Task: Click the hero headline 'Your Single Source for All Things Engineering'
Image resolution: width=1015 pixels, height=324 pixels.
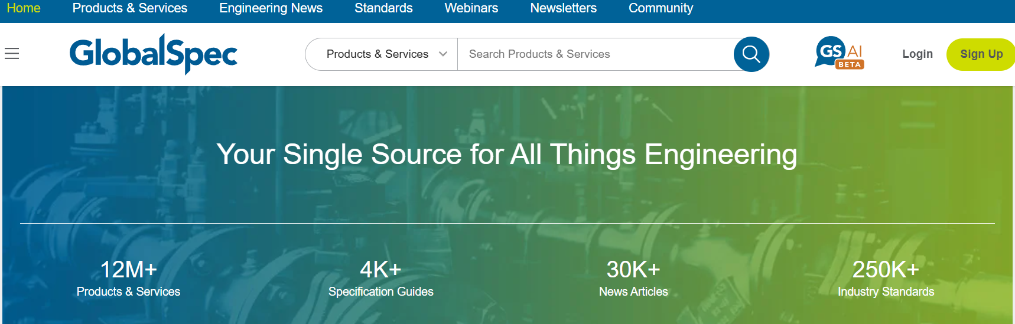Action: [507, 155]
